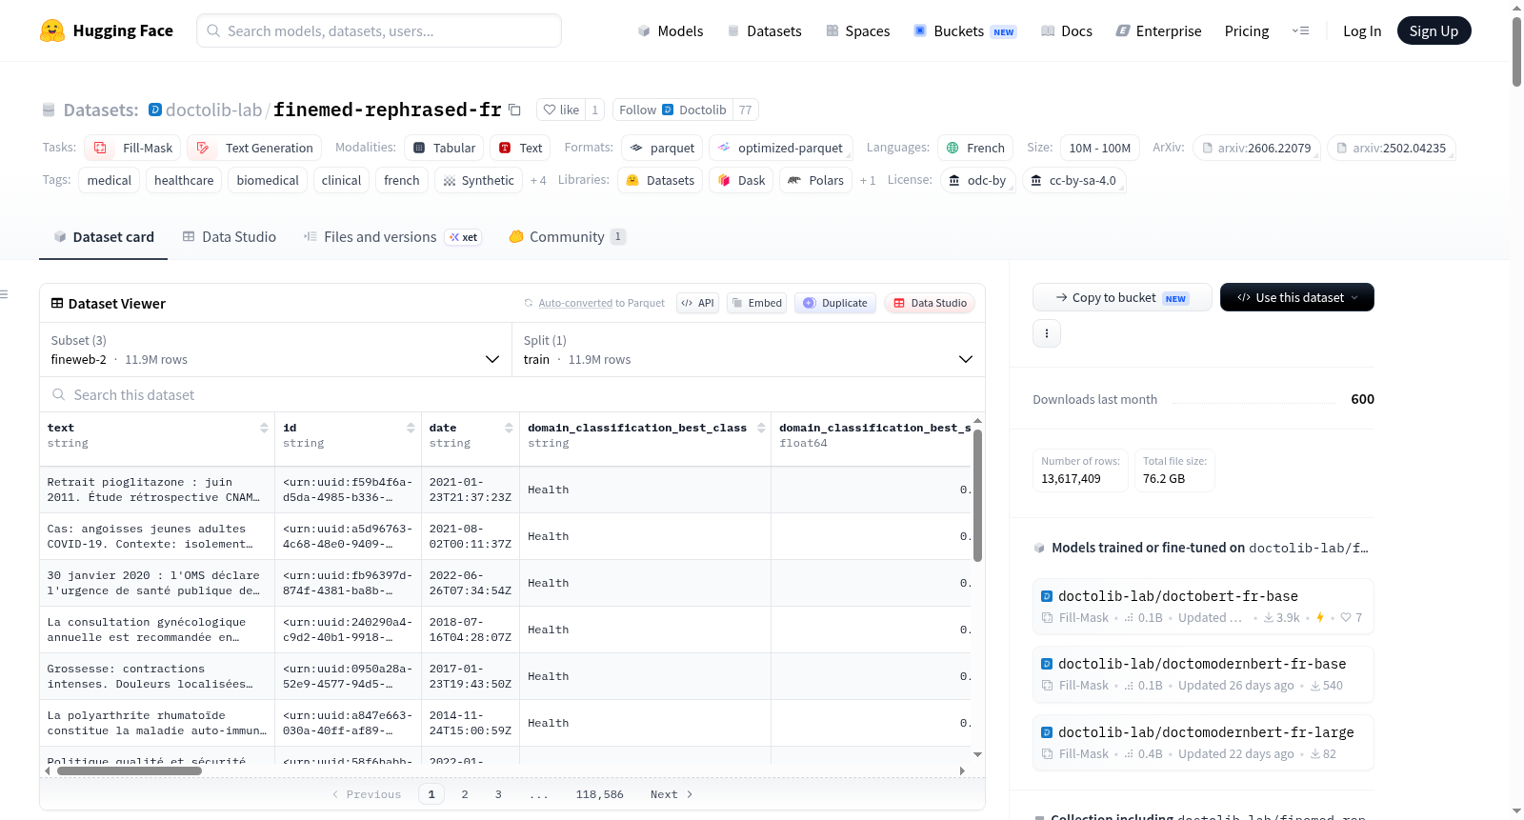Screen dimensions: 1524x820
Task: Click the Polars library tag
Action: pos(815,180)
